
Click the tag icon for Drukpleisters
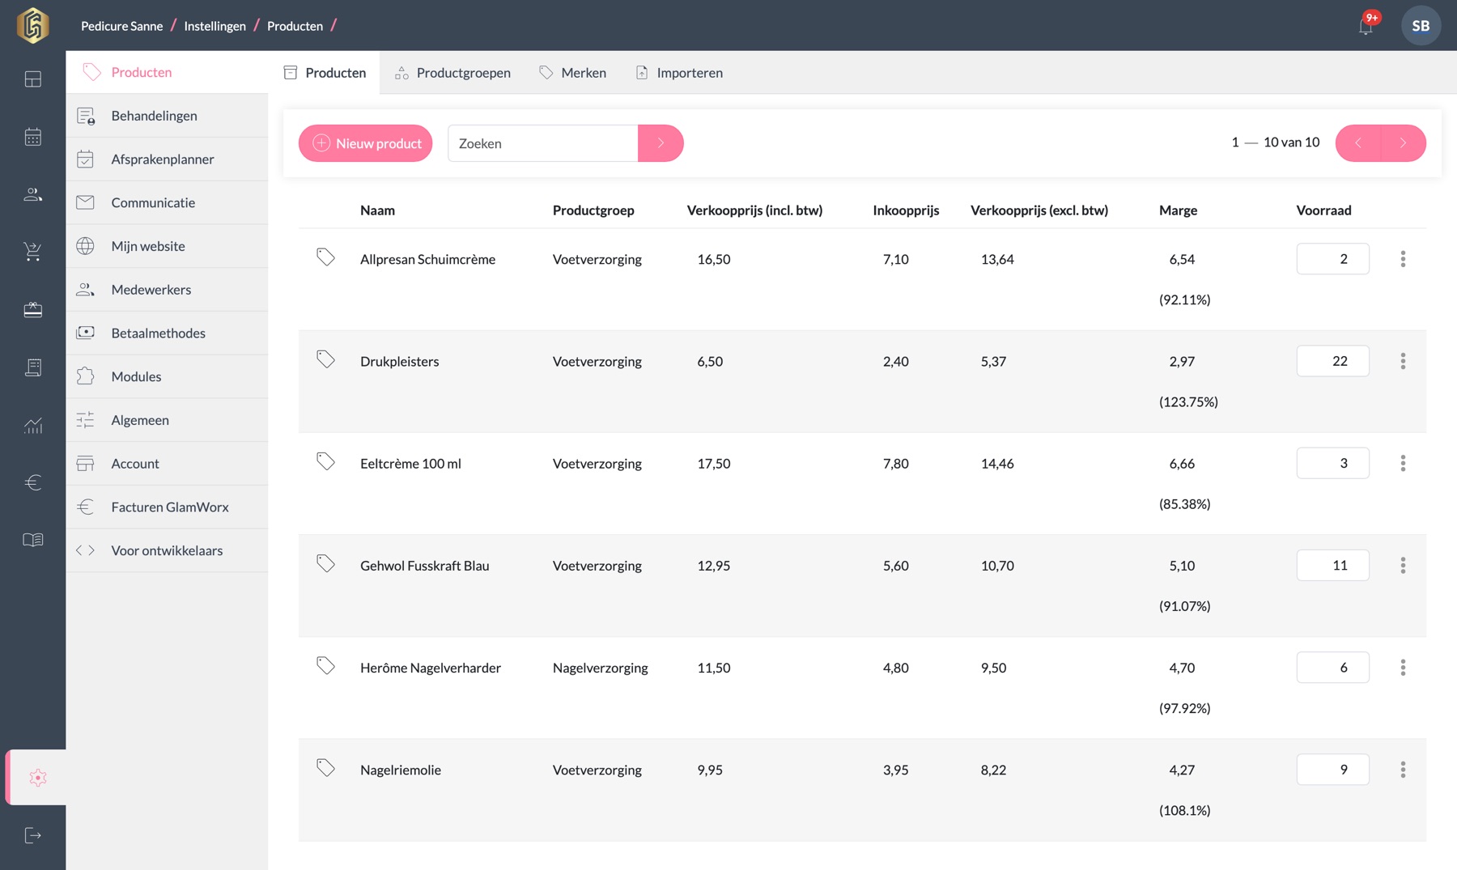[325, 359]
